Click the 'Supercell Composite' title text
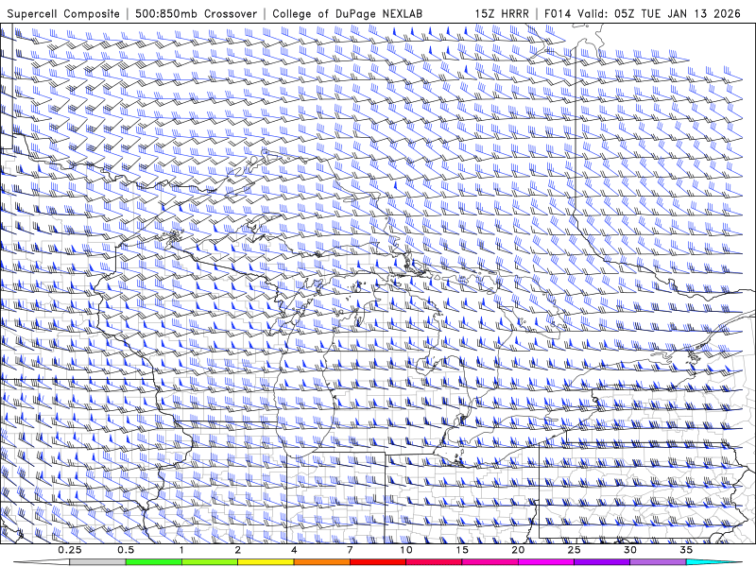 click(63, 14)
